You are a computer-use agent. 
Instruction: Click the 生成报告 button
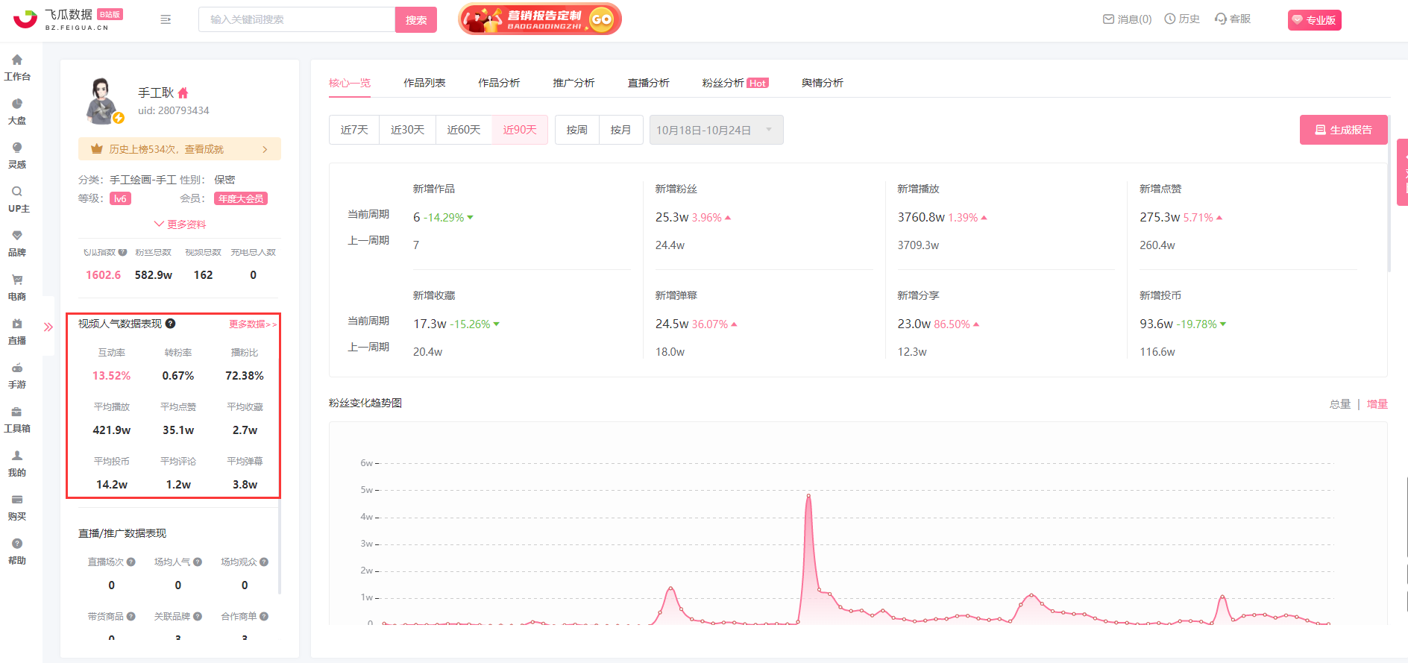click(x=1343, y=130)
